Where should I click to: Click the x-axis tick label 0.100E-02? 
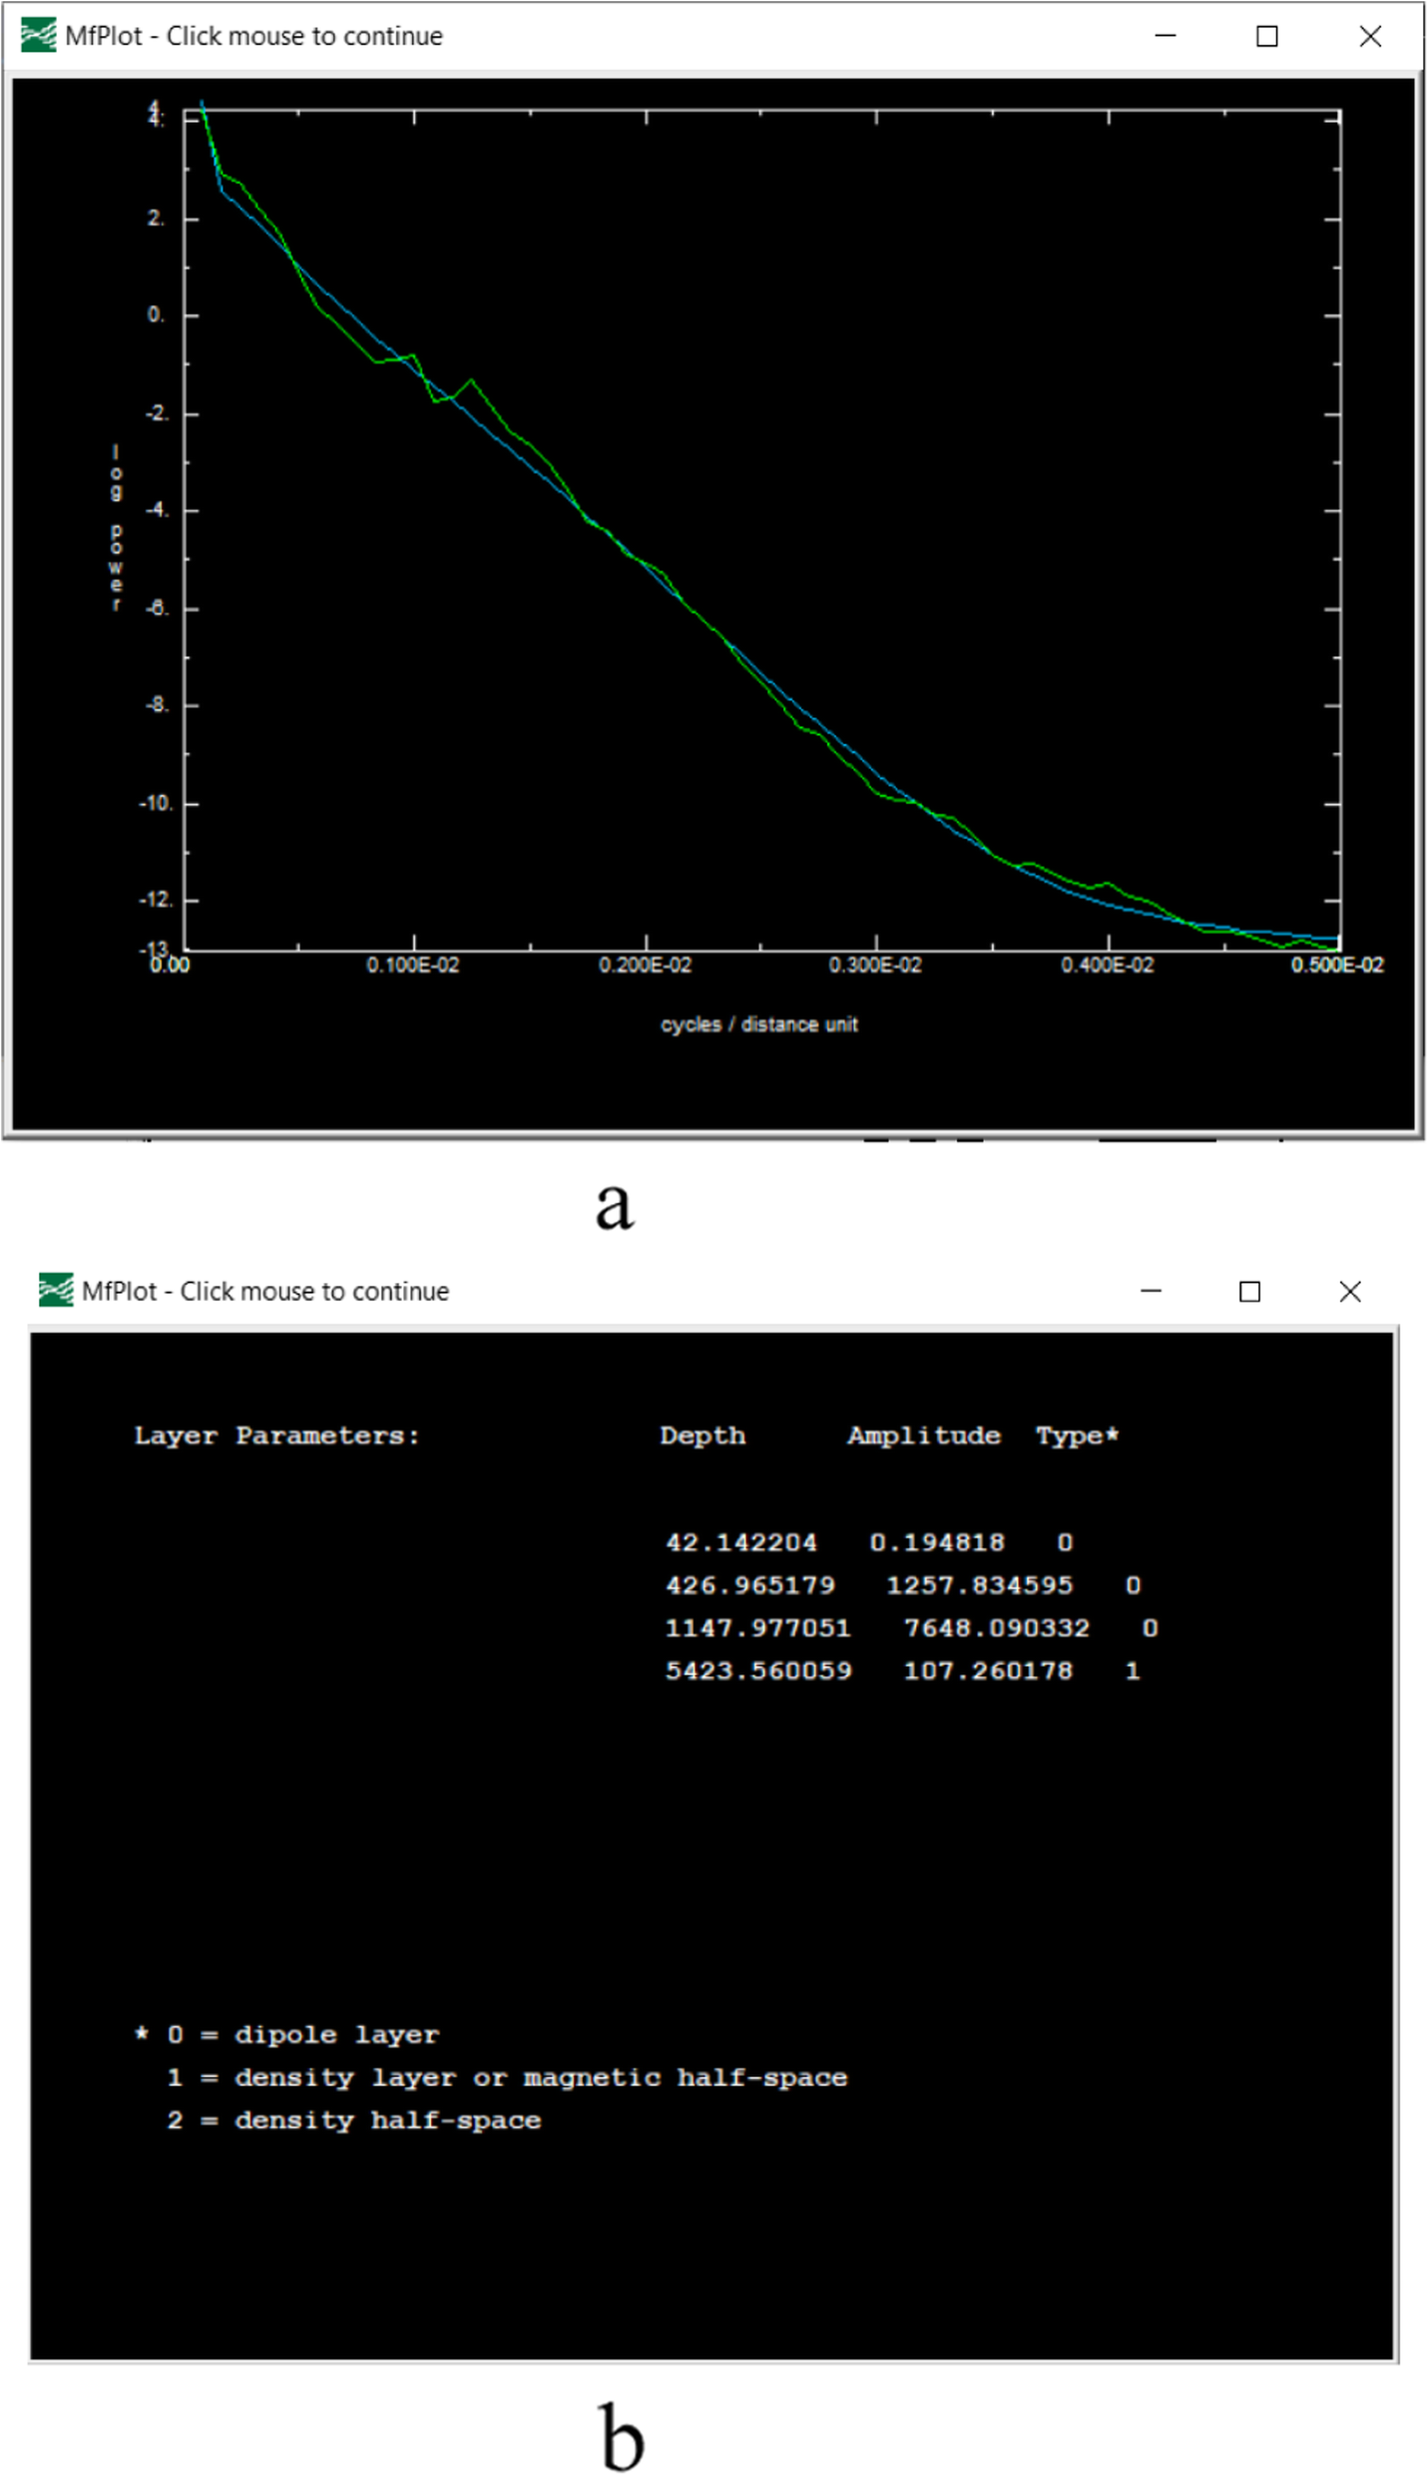tap(412, 965)
